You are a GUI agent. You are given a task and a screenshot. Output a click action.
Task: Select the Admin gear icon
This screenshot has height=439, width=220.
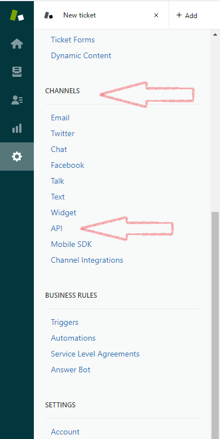click(x=17, y=157)
